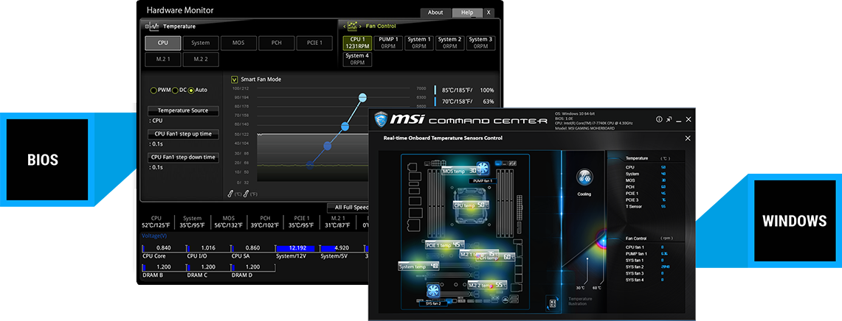Open CPU Fan1 step down time setting

pyautogui.click(x=183, y=158)
